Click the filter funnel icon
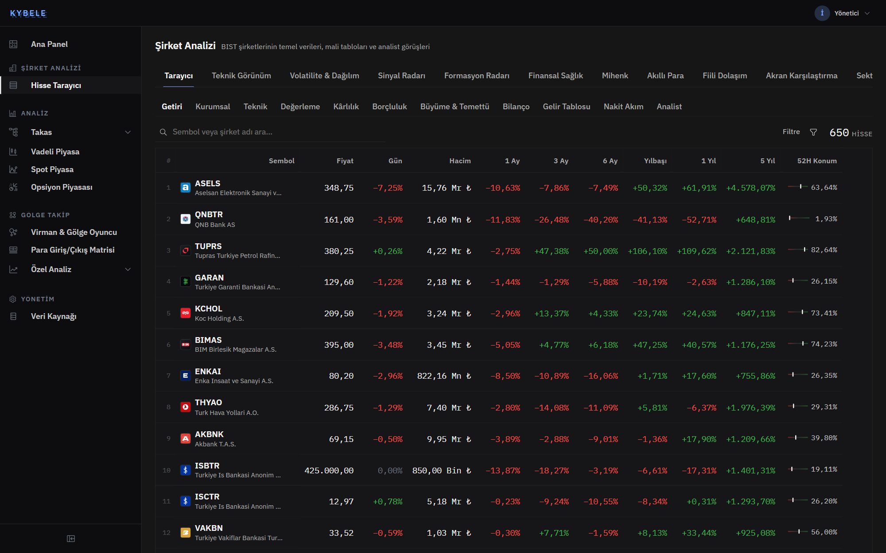This screenshot has width=886, height=553. point(813,132)
